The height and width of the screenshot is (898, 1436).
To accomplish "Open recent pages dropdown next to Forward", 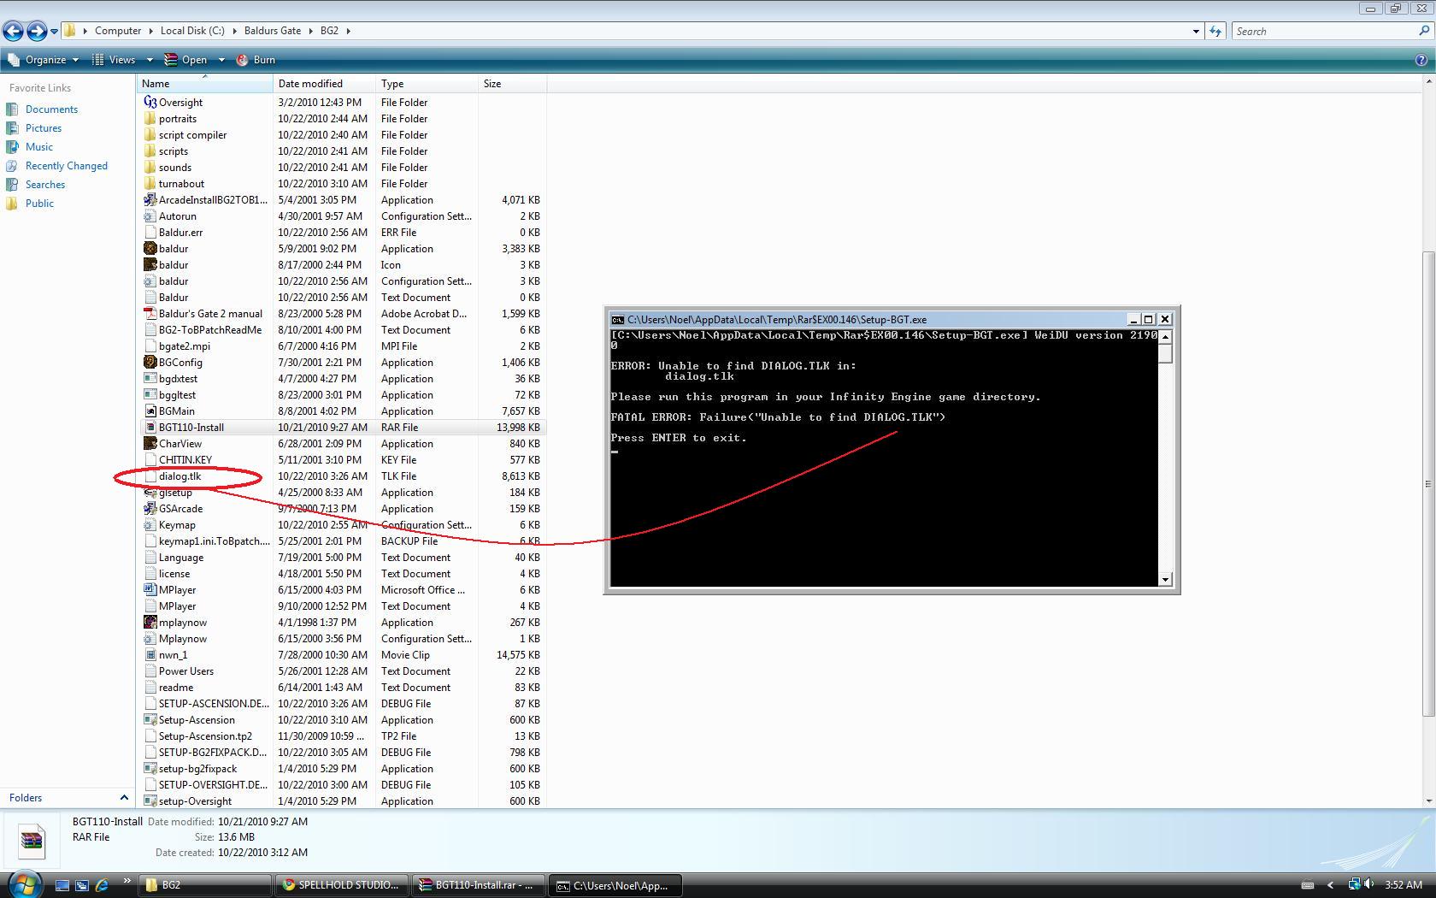I will tap(54, 32).
